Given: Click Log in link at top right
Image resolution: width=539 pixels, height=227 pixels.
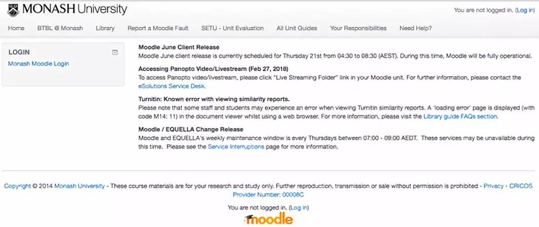Looking at the screenshot, I should pyautogui.click(x=525, y=10).
